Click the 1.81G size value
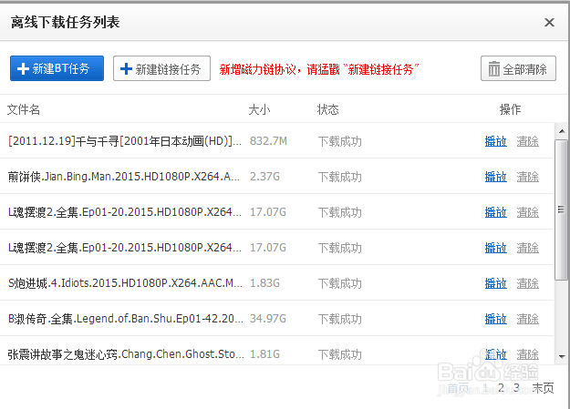The height and width of the screenshot is (409, 570). point(264,353)
